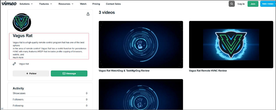Viewport: 276px width, 110px height.
Task: Open the search magnifier button
Action: pos(232,4)
